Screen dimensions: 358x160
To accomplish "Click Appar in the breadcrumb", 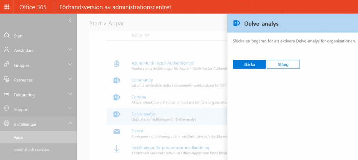I will (116, 24).
